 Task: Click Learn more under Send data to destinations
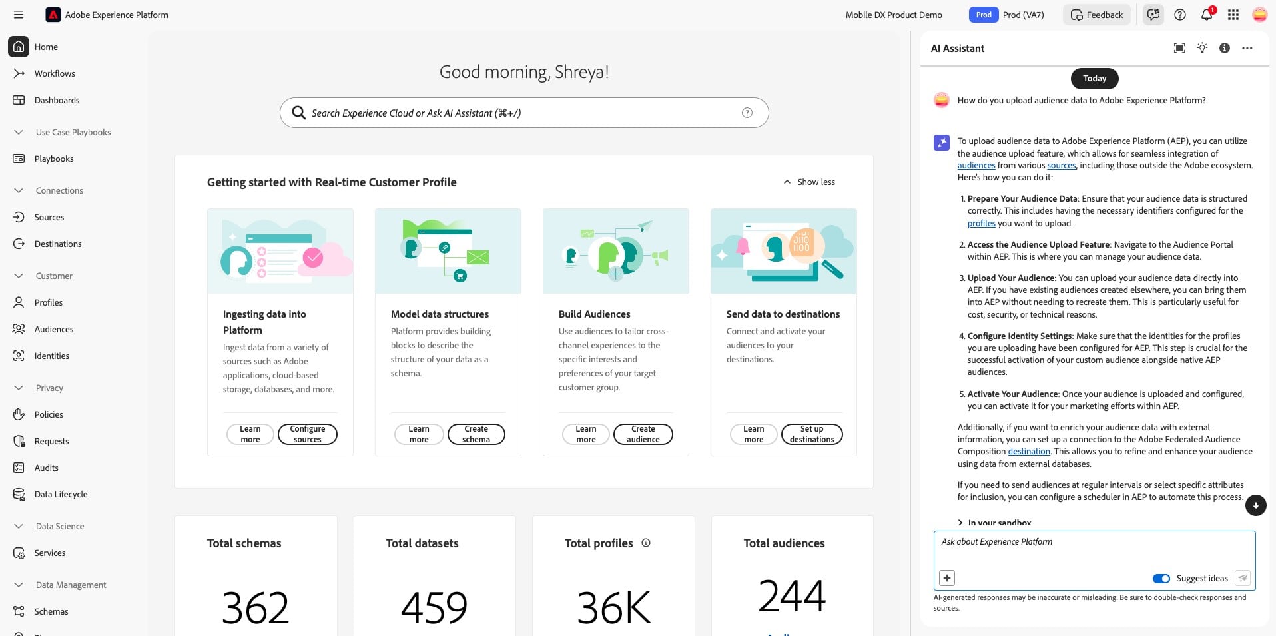754,434
